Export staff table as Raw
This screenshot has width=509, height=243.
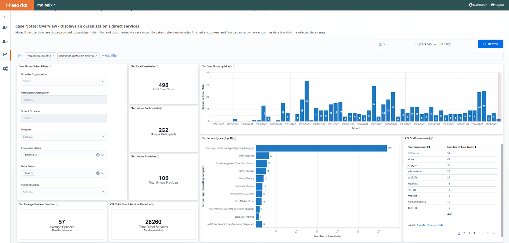pos(421,225)
